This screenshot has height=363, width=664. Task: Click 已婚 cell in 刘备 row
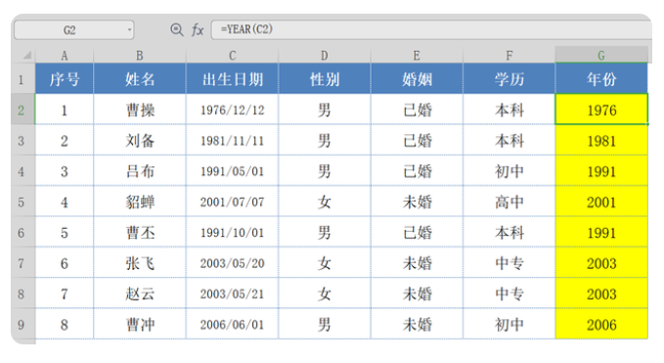tap(417, 140)
